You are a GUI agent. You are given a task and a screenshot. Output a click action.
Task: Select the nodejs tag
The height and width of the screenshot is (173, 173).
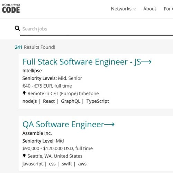tap(29, 101)
